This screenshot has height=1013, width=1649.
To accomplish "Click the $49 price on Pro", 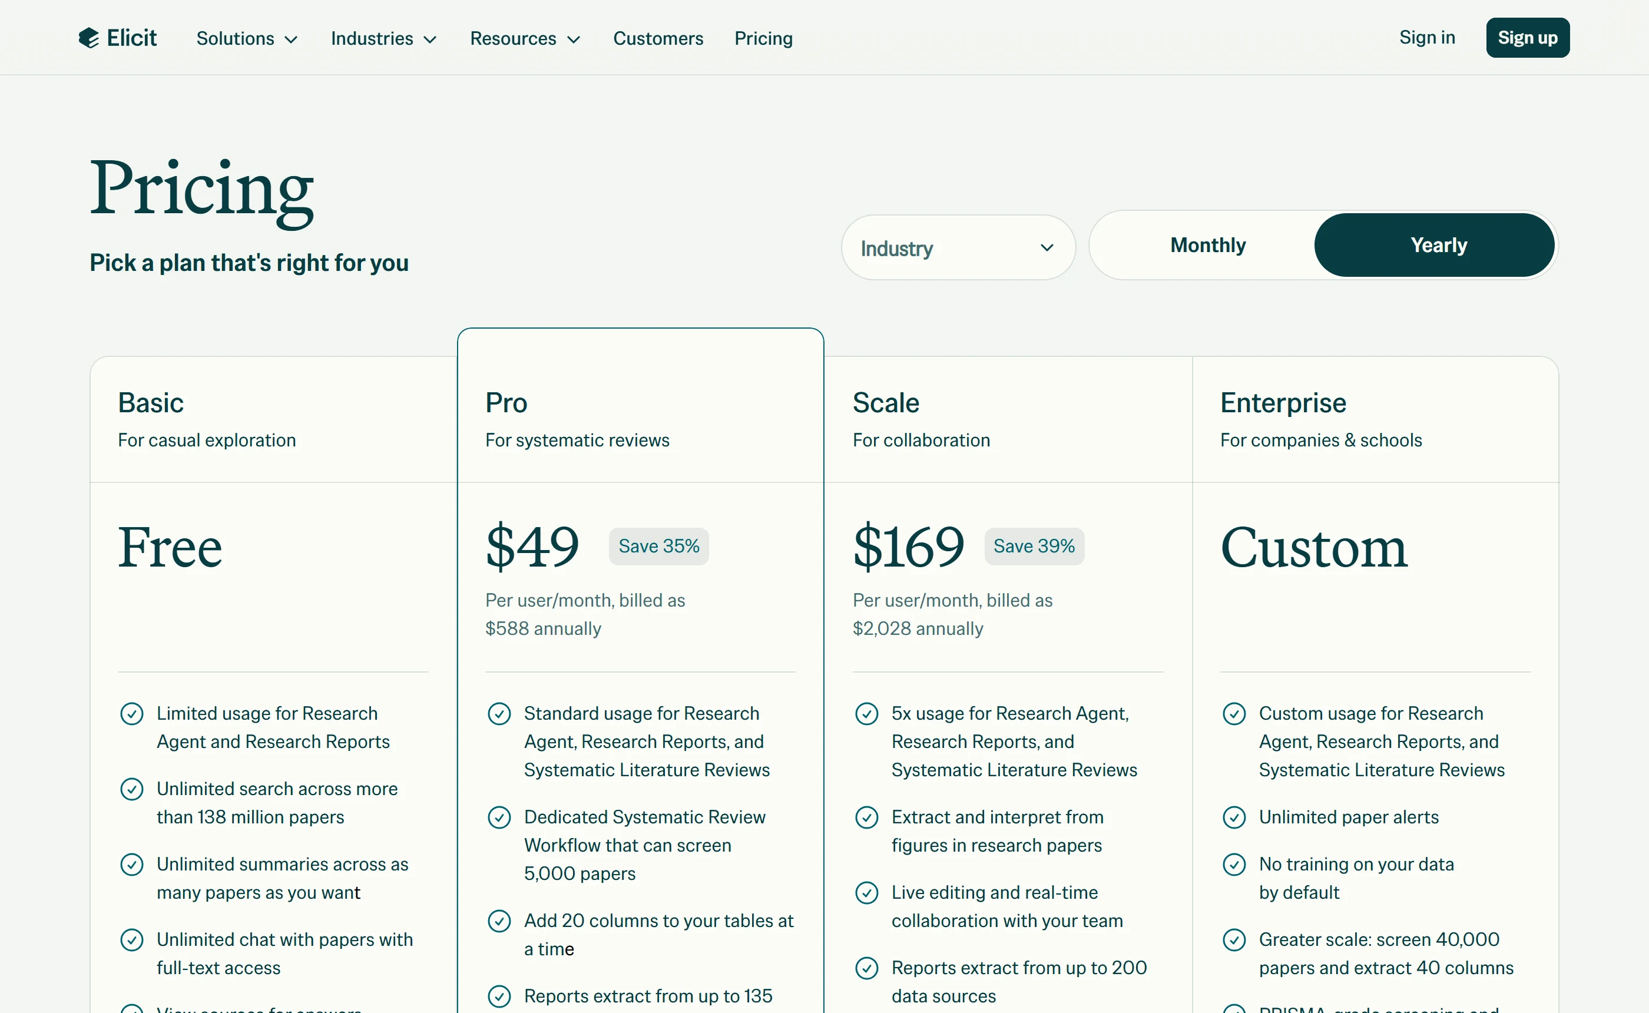I will point(532,547).
